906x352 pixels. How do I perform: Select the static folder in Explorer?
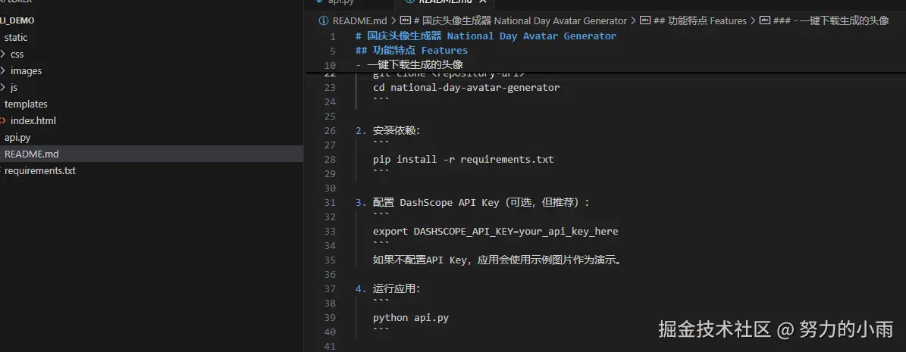(16, 38)
